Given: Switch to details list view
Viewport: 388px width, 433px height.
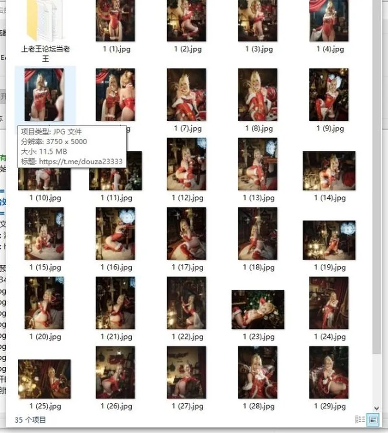Looking at the screenshot, I should [x=360, y=419].
